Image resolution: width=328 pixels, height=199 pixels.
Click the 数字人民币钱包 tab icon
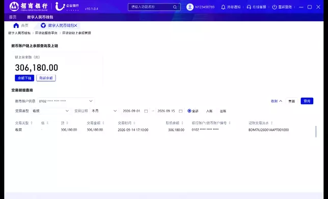43,25
